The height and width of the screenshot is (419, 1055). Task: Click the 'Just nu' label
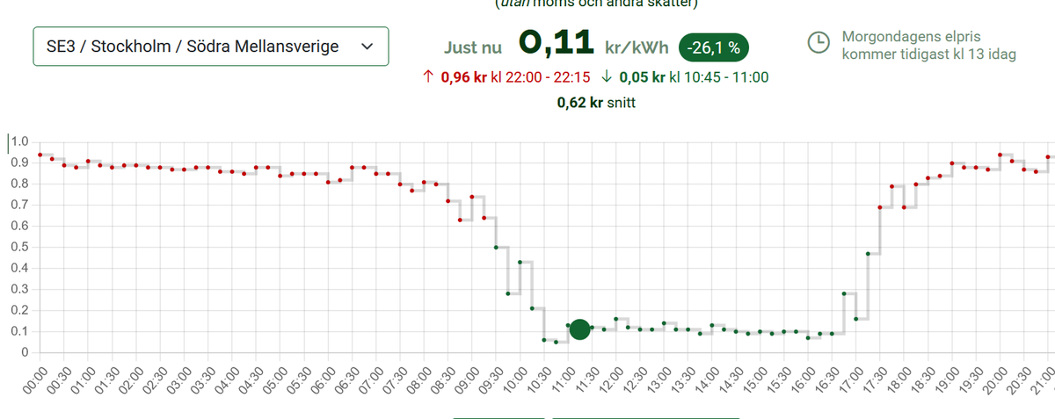[473, 47]
